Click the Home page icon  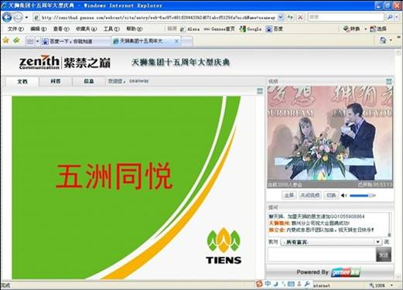point(383,40)
